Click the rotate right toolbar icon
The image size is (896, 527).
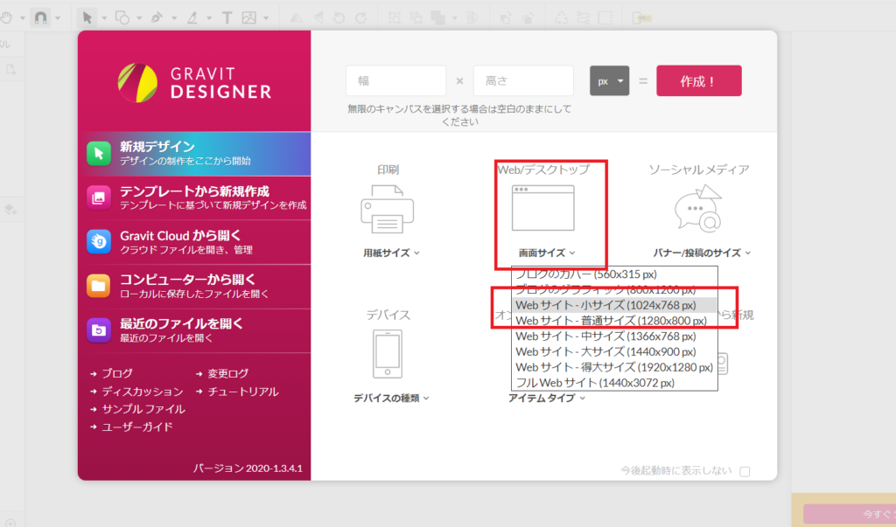[x=361, y=17]
